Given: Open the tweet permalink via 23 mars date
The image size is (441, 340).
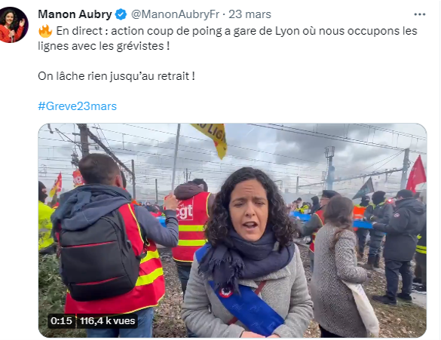Looking at the screenshot, I should [x=250, y=14].
